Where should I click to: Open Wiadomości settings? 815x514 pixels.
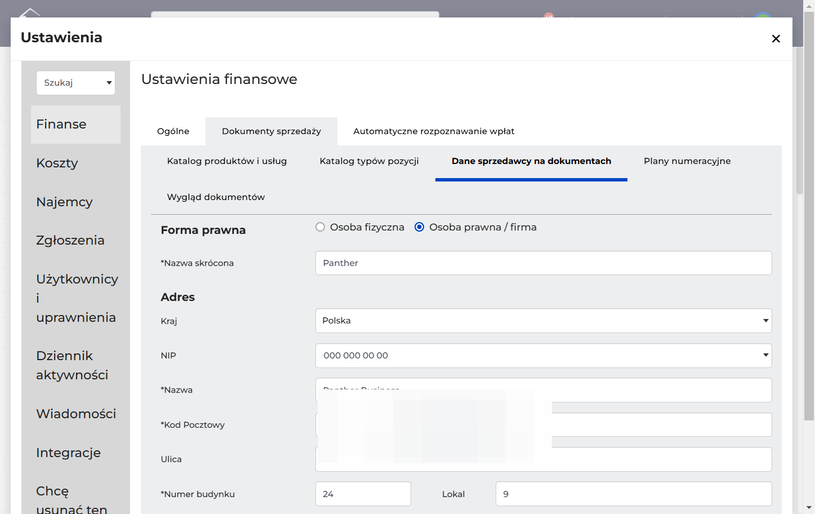[x=76, y=414]
